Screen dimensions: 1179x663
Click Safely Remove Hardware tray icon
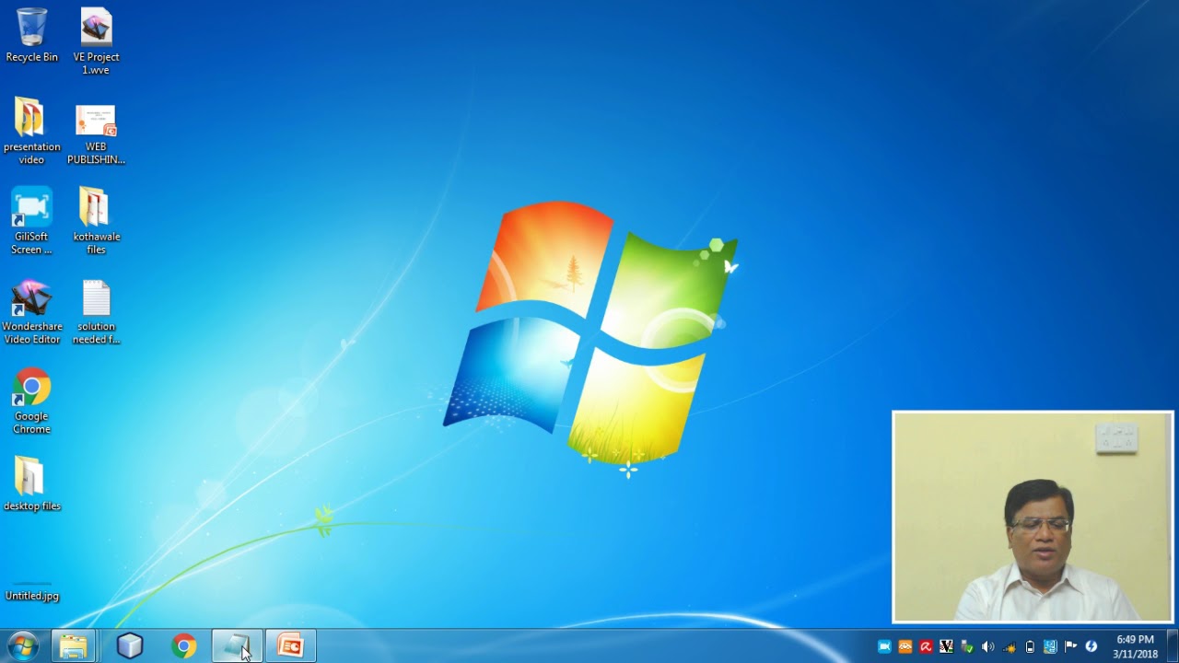click(967, 646)
